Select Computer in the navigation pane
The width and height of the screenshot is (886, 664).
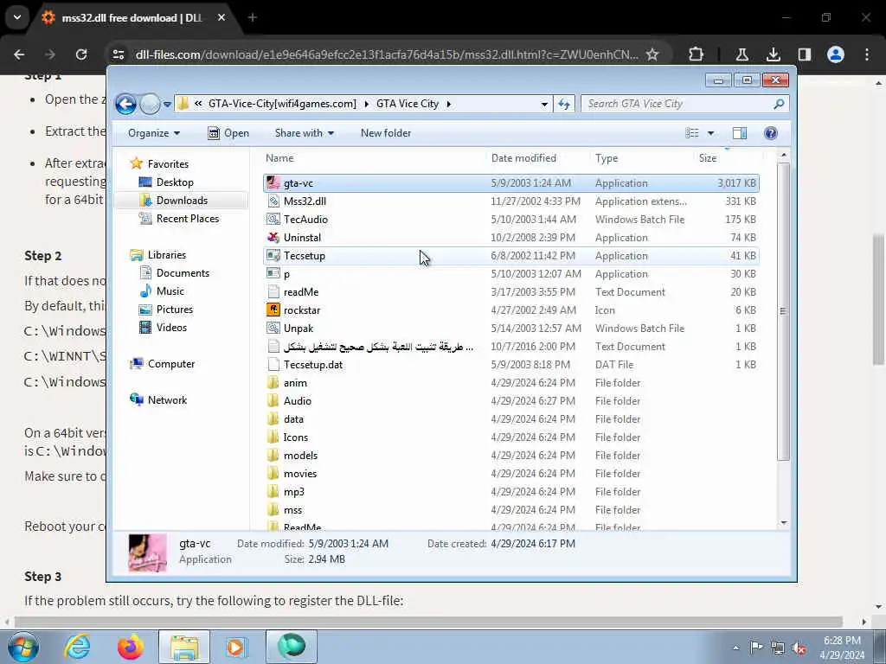click(x=170, y=364)
